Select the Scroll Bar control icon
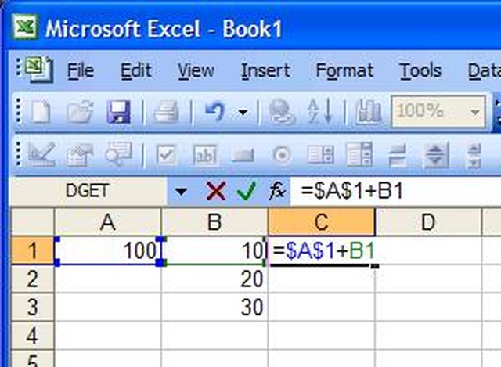The image size is (501, 367). (474, 156)
